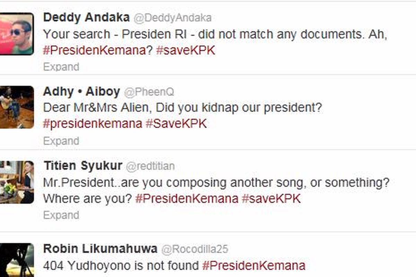Open the Titien Syukur display name
416x277 pixels.
coord(83,166)
